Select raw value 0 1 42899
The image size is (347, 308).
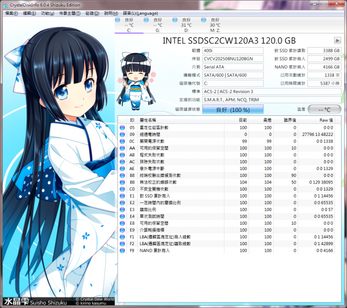324,244
